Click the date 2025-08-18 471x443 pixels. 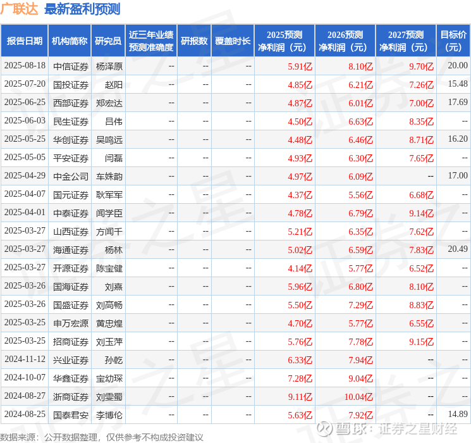coord(25,66)
